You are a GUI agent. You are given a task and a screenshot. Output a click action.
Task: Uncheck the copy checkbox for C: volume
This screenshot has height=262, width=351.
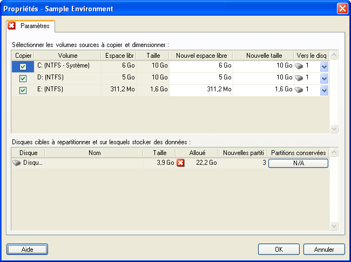coord(23,66)
